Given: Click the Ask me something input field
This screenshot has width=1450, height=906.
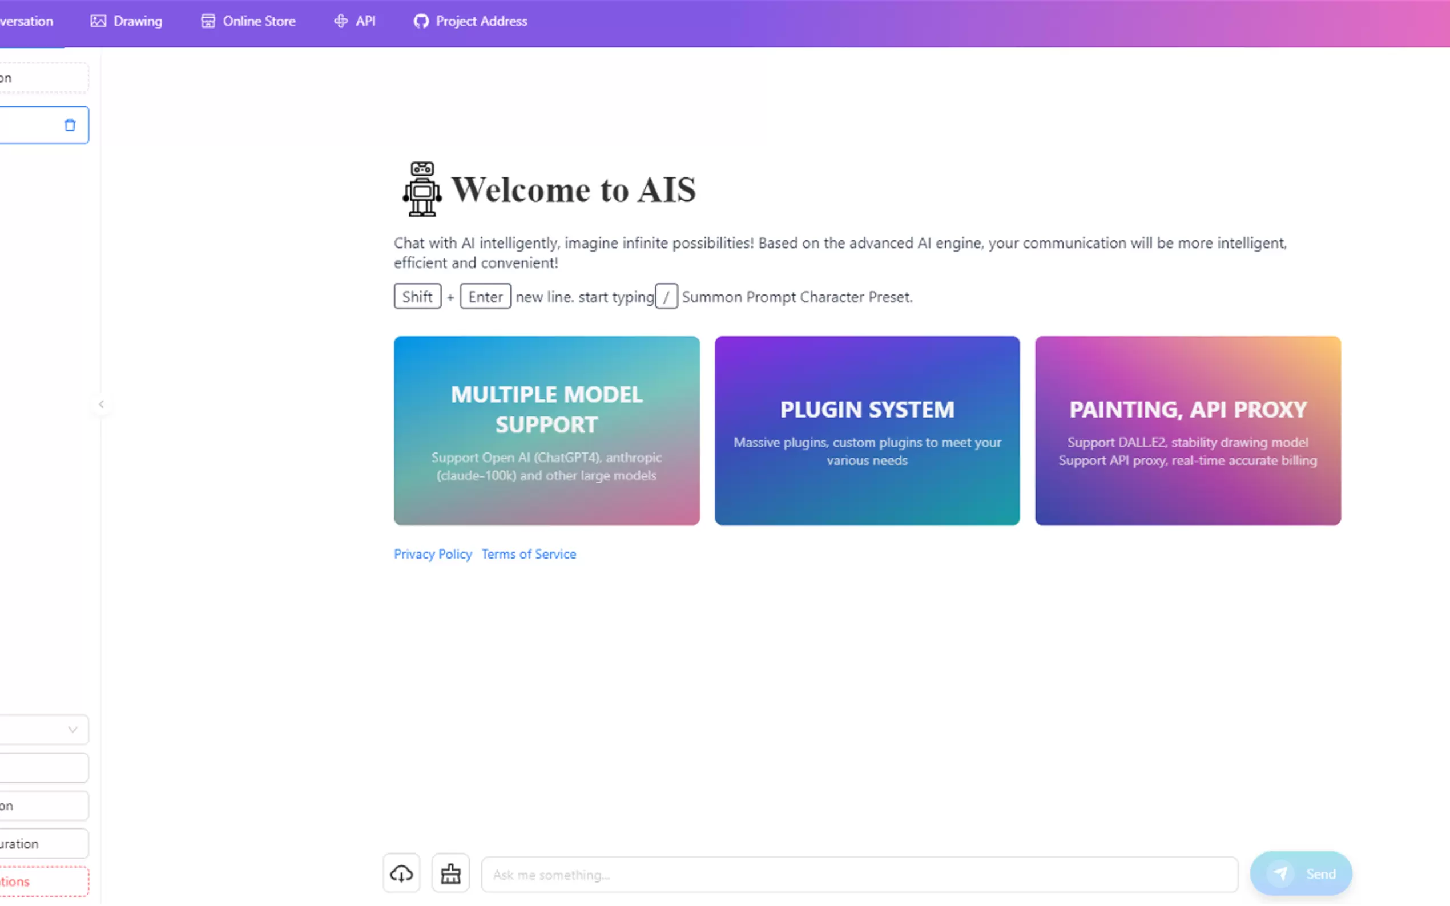Looking at the screenshot, I should click(x=859, y=875).
